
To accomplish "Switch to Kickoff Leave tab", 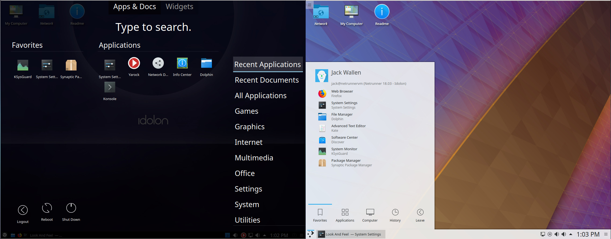I will (x=420, y=215).
